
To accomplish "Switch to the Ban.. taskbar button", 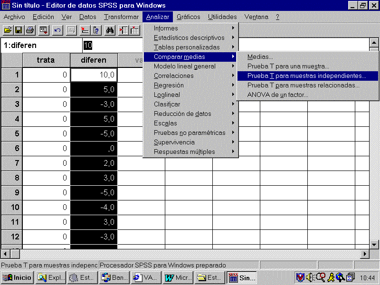I will 114,277.
